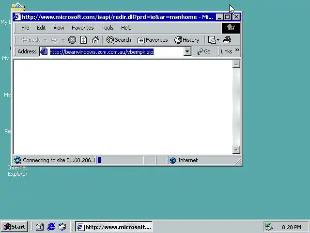Open the Forward history dropdown arrow
This screenshot has height=233, width=310.
point(63,40)
